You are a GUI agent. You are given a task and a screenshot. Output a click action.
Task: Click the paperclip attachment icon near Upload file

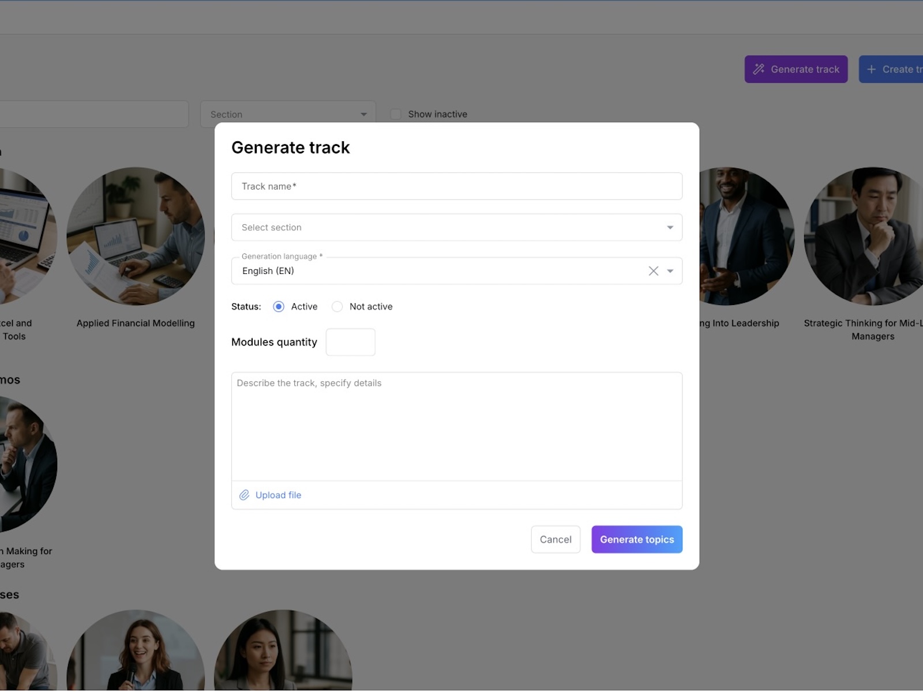pos(245,495)
